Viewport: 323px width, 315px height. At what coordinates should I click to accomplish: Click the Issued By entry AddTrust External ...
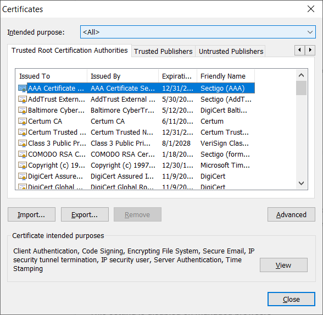click(x=123, y=100)
